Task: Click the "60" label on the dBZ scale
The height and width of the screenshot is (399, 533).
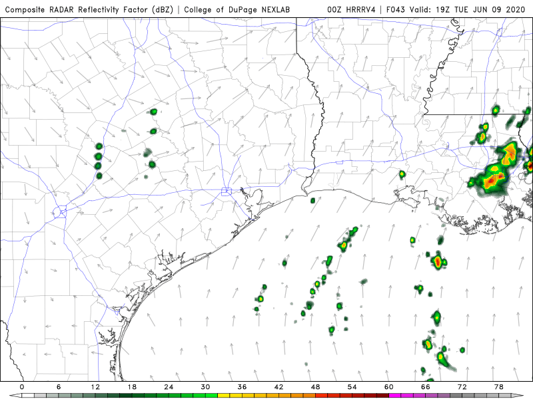Action: [389, 387]
